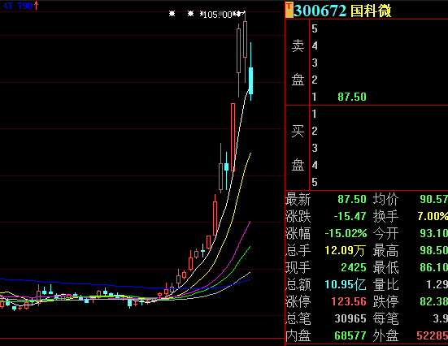This screenshot has width=448, height=346.
Task: Click the 买盘 buy order panel label
Action: point(298,148)
